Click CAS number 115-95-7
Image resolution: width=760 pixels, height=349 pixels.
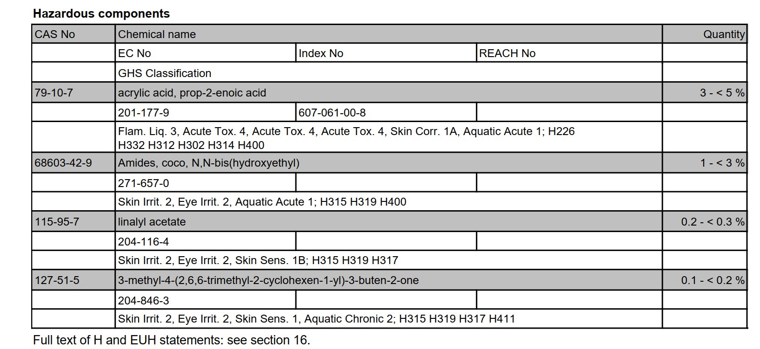[x=57, y=222]
